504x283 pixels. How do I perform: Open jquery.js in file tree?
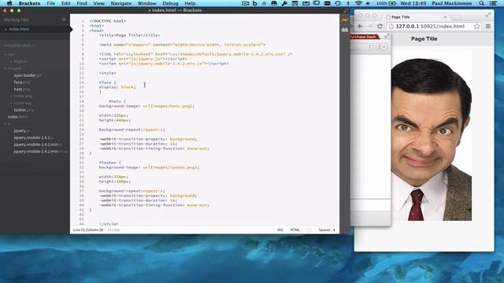click(22, 130)
